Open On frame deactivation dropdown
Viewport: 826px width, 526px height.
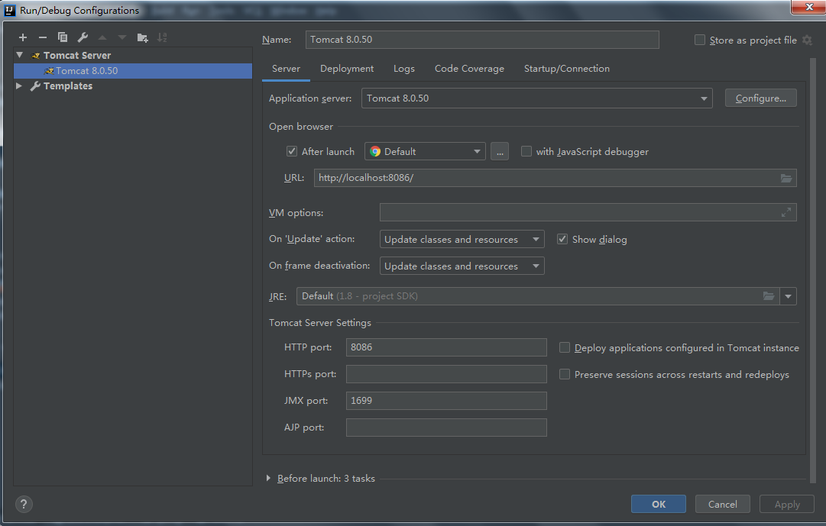462,266
